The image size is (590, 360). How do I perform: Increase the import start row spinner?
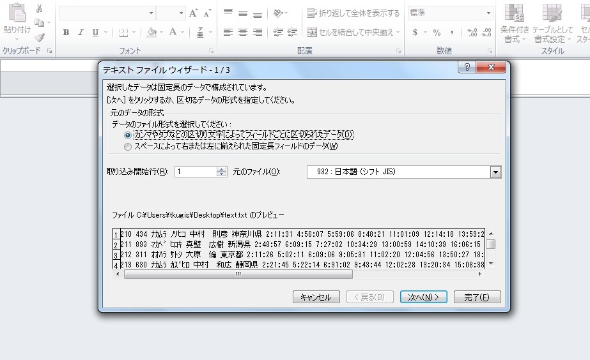(222, 169)
